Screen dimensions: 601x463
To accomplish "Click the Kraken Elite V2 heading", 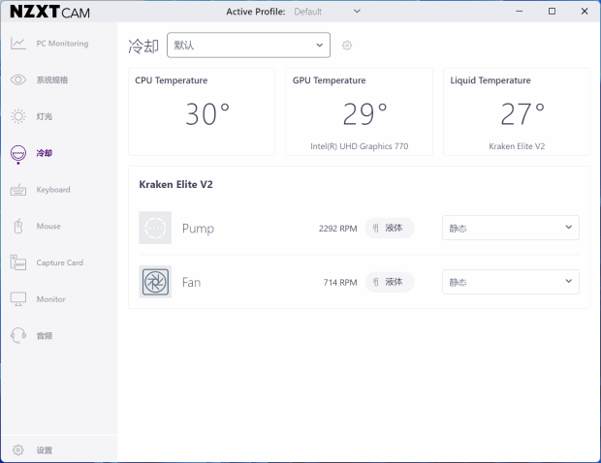I will click(x=175, y=185).
